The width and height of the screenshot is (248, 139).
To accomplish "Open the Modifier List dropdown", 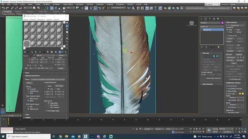I will [x=212, y=27].
